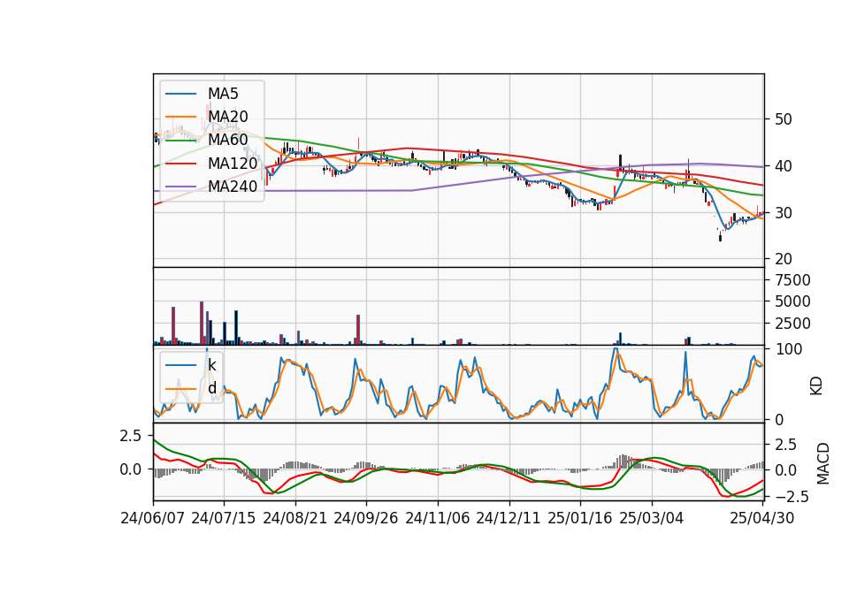Image resolution: width=849 pixels, height=610 pixels.
Task: Click the date label 25/01/16
Action: click(x=580, y=519)
